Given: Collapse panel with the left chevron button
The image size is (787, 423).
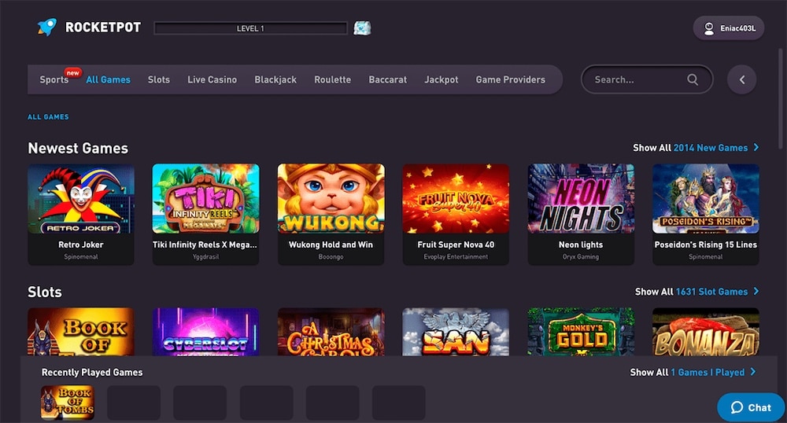Looking at the screenshot, I should point(742,79).
